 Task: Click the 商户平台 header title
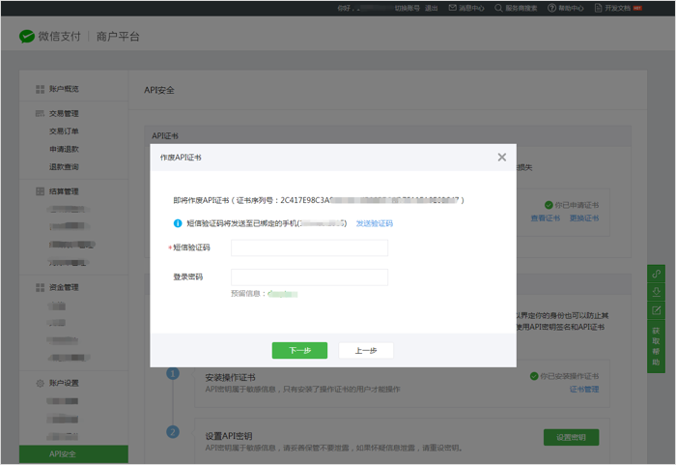pyautogui.click(x=118, y=37)
